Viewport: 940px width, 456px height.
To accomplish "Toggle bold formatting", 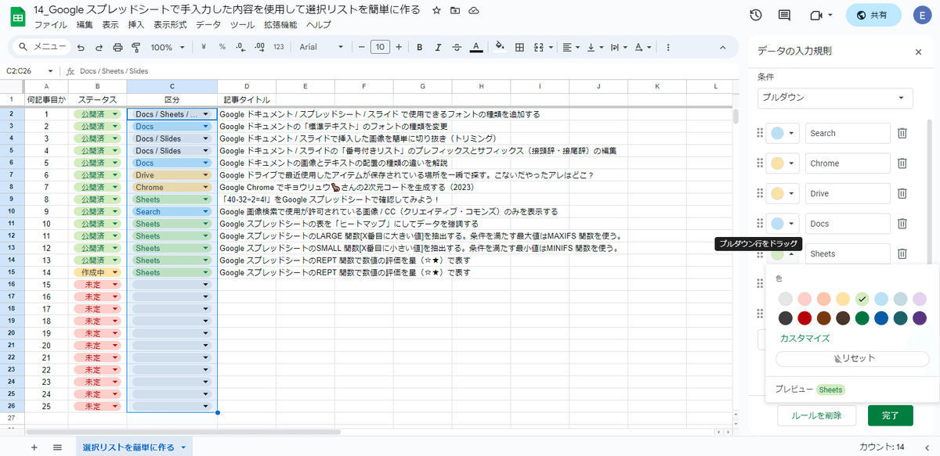I will click(x=419, y=47).
